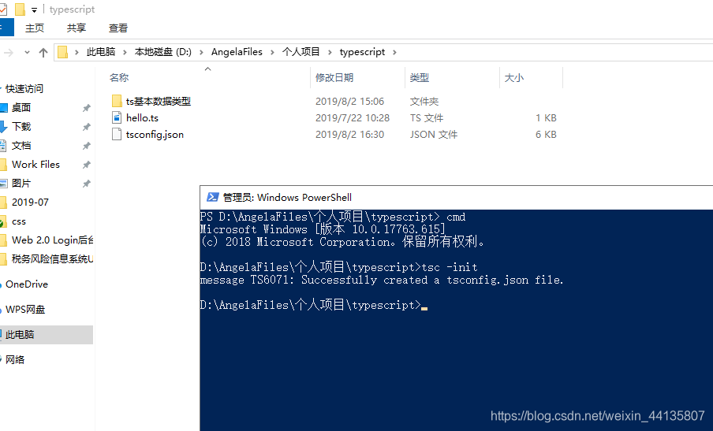This screenshot has width=713, height=431.
Task: Click the PowerShell window title text
Action: click(x=287, y=198)
